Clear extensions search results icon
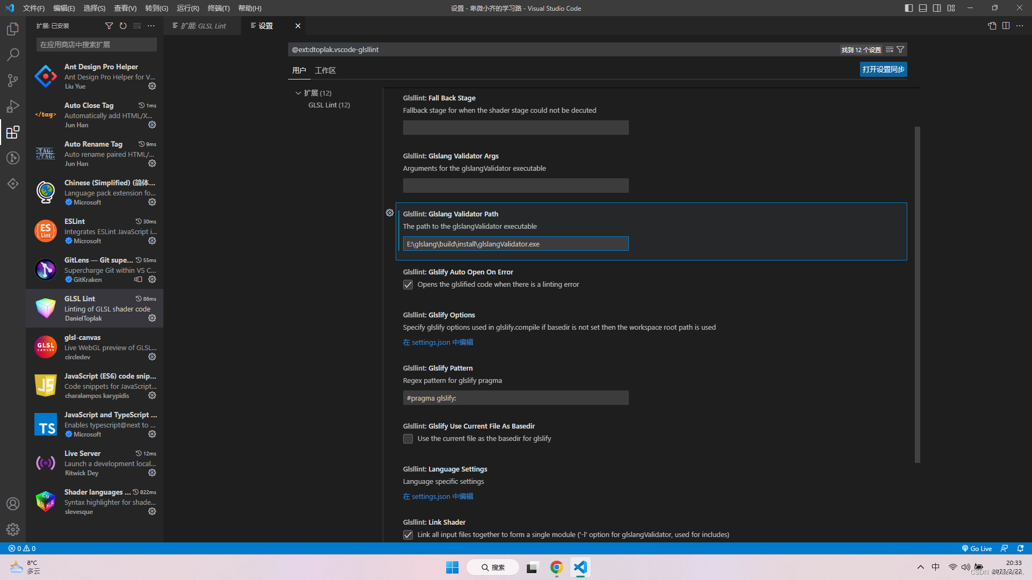The height and width of the screenshot is (580, 1032). coord(137,26)
